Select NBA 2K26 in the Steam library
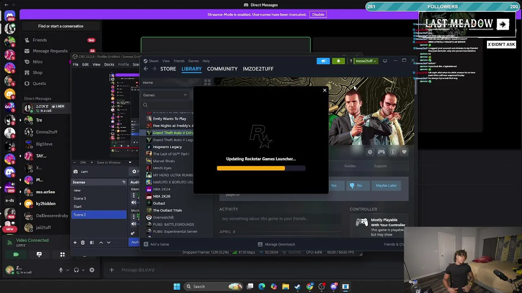The height and width of the screenshot is (293, 522). [161, 196]
